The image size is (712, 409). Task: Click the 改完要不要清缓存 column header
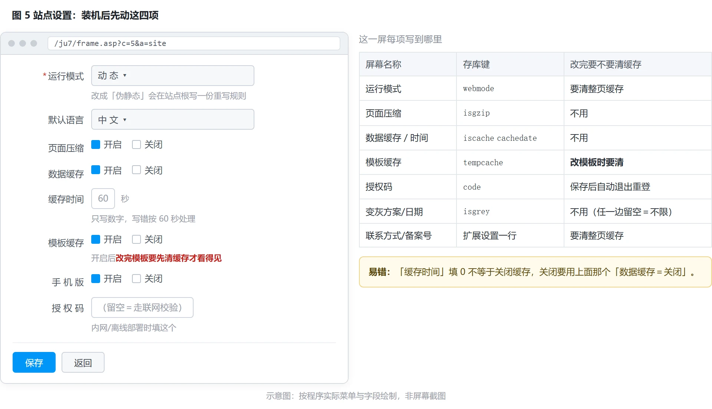[637, 64]
